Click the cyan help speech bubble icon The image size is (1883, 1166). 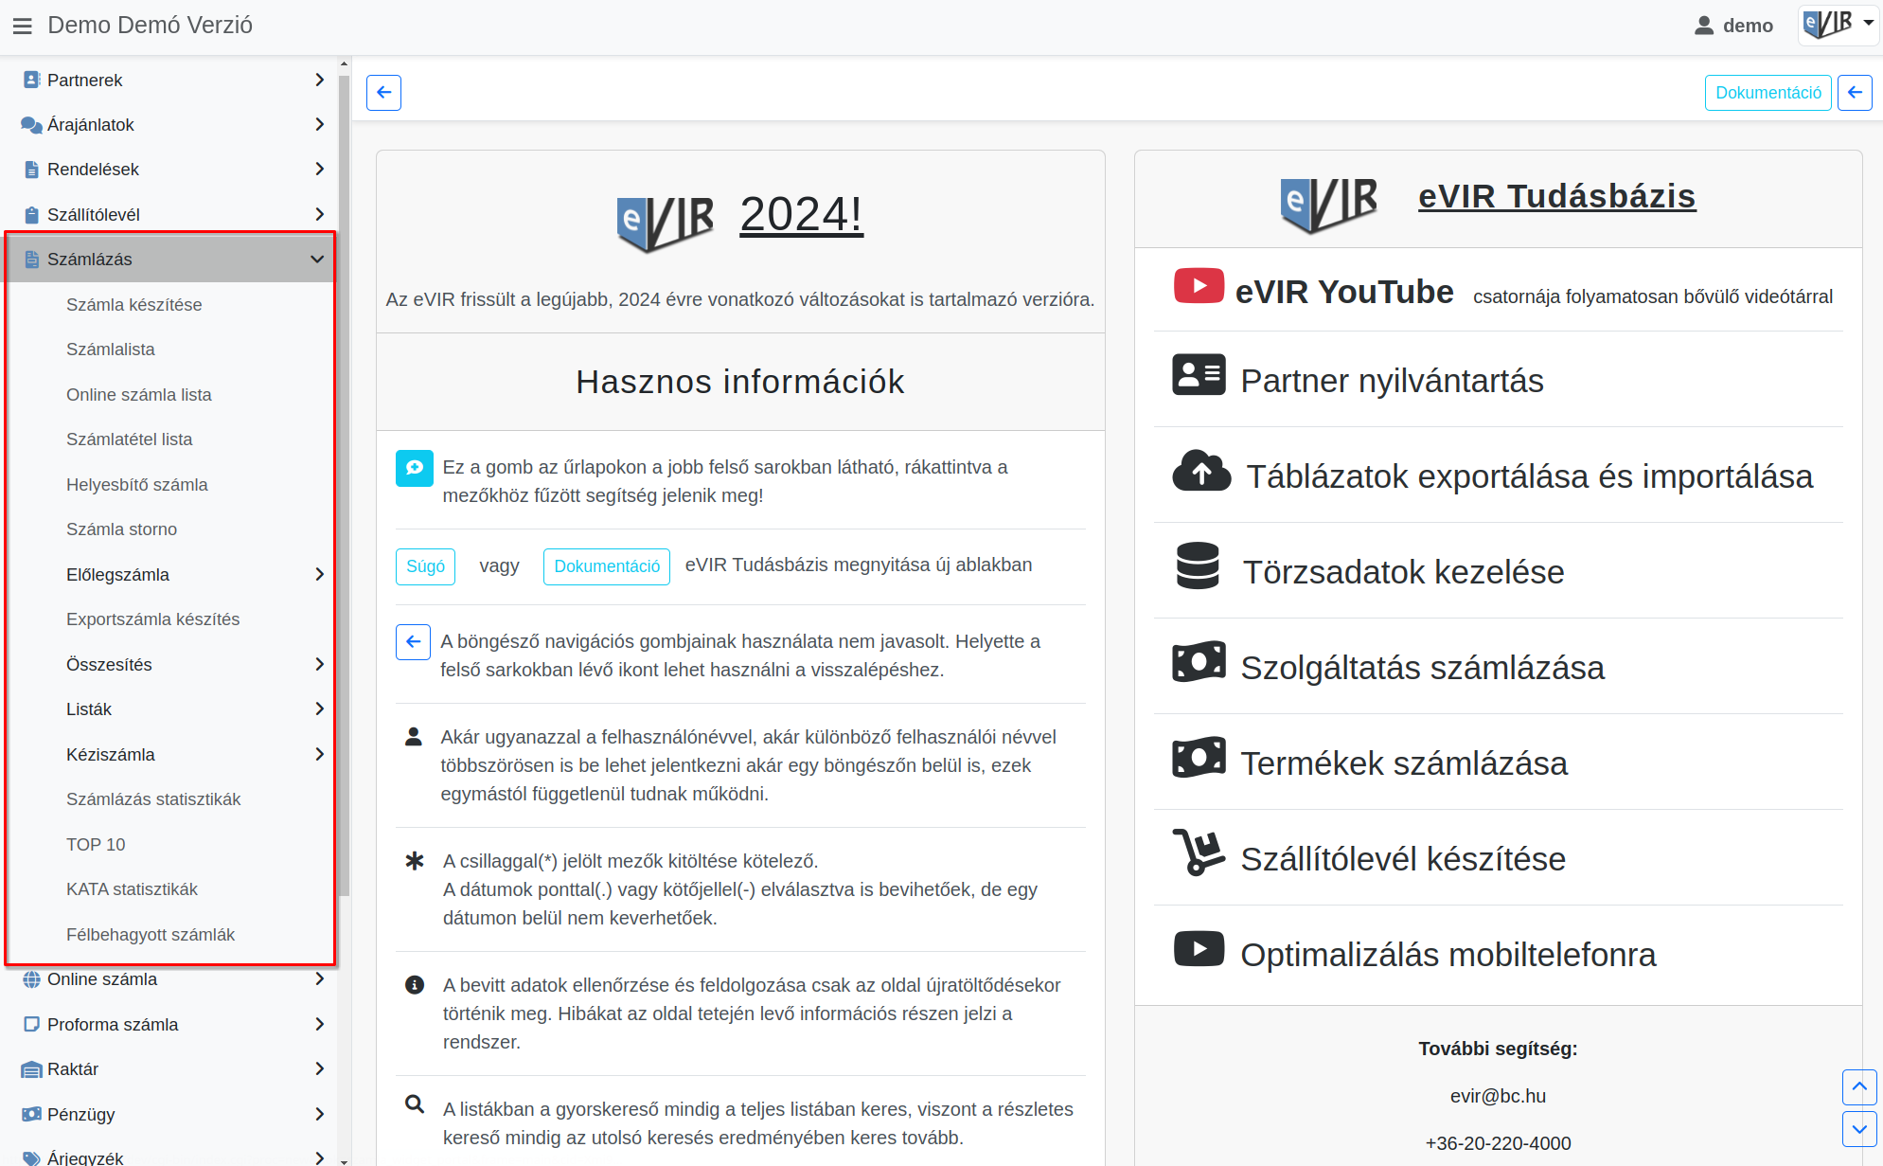click(414, 468)
